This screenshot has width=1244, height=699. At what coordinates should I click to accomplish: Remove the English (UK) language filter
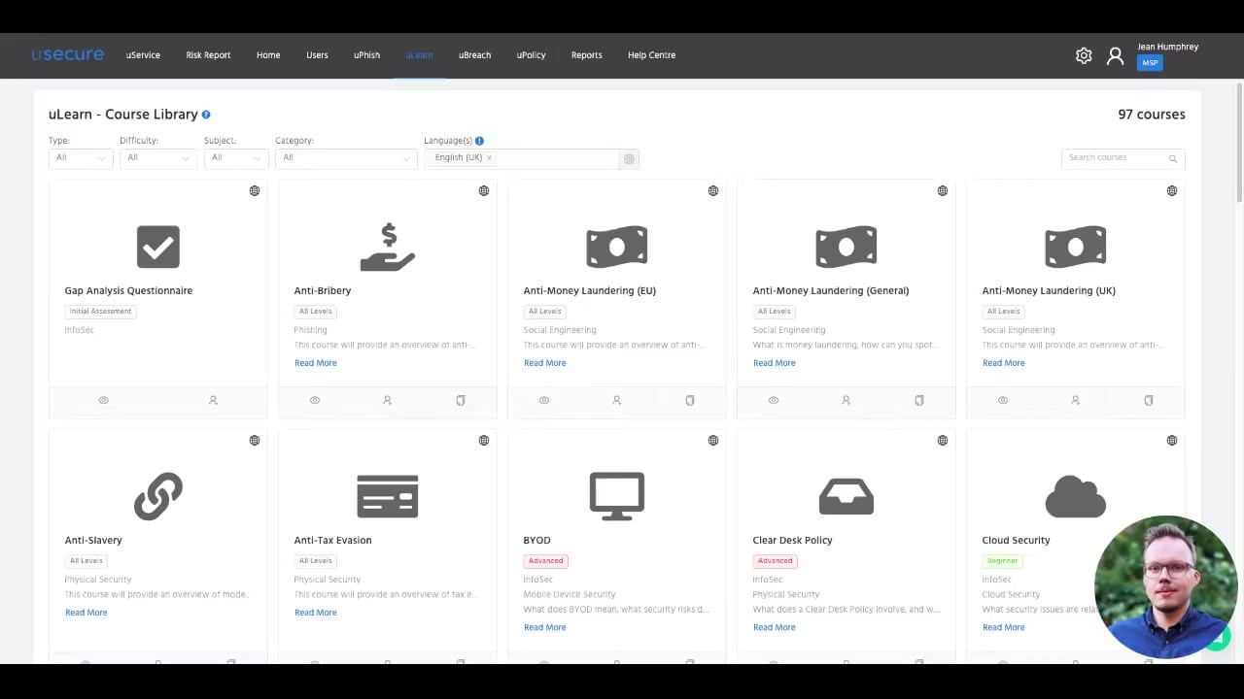489,157
